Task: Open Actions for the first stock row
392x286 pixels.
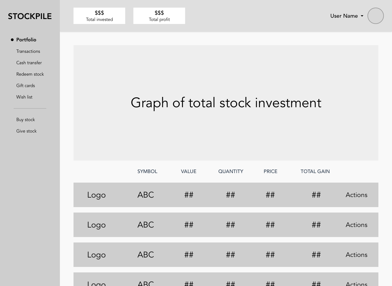Action: [x=356, y=195]
